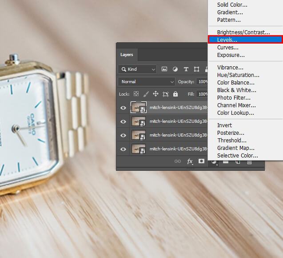Click the adjustment layer filter icon
The width and height of the screenshot is (283, 258).
(x=175, y=69)
